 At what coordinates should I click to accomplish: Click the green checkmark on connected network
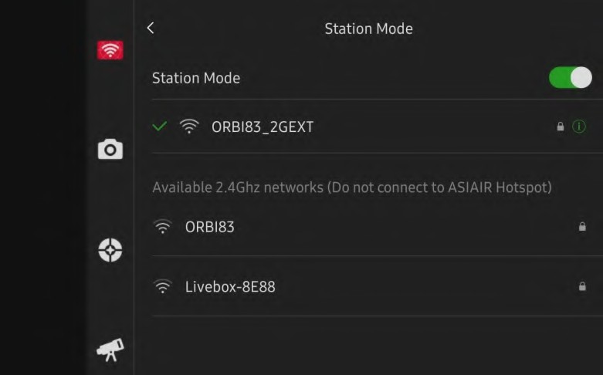pyautogui.click(x=160, y=127)
